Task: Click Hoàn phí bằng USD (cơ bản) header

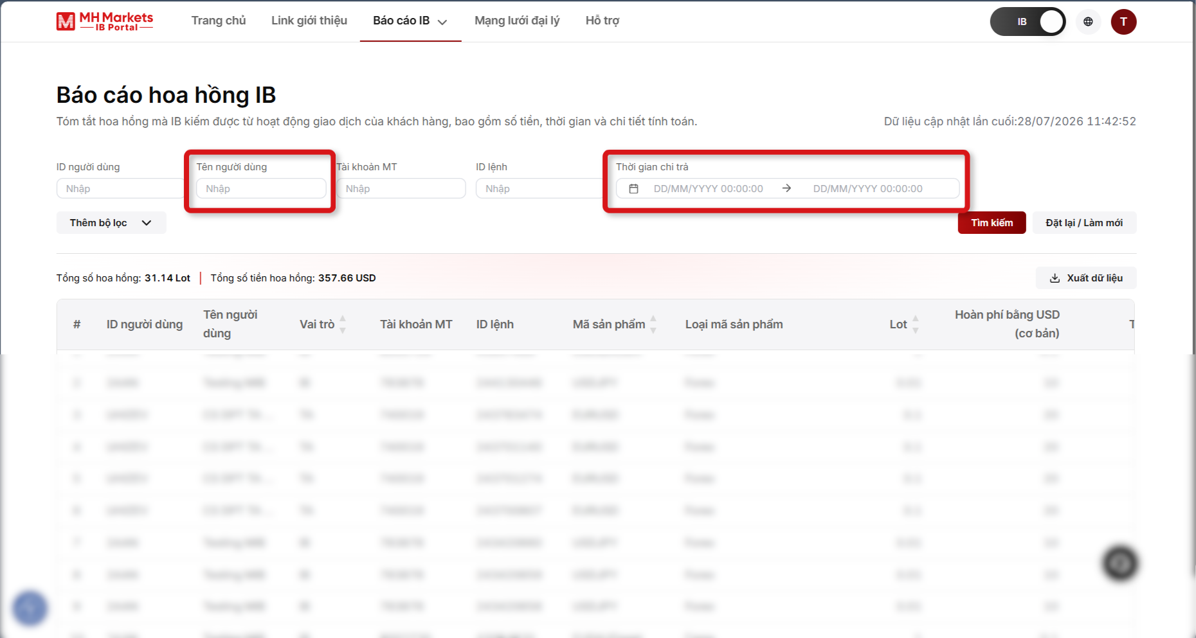Action: 1007,324
